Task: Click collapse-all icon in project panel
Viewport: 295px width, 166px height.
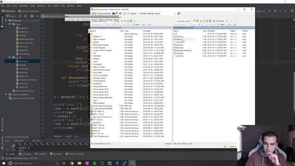Action: (25, 16)
